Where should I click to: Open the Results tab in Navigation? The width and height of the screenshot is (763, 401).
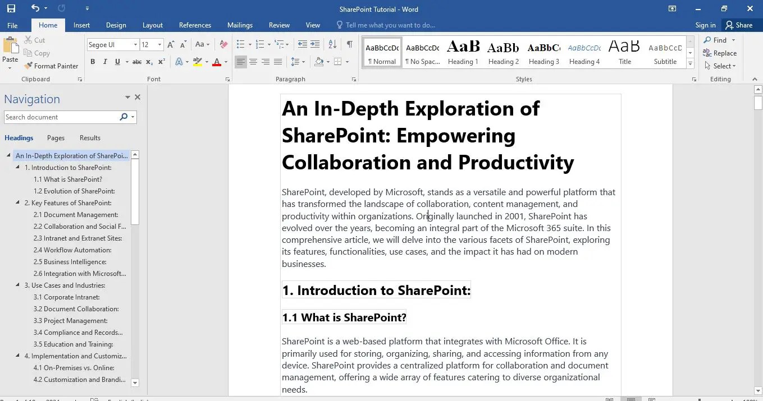point(90,137)
